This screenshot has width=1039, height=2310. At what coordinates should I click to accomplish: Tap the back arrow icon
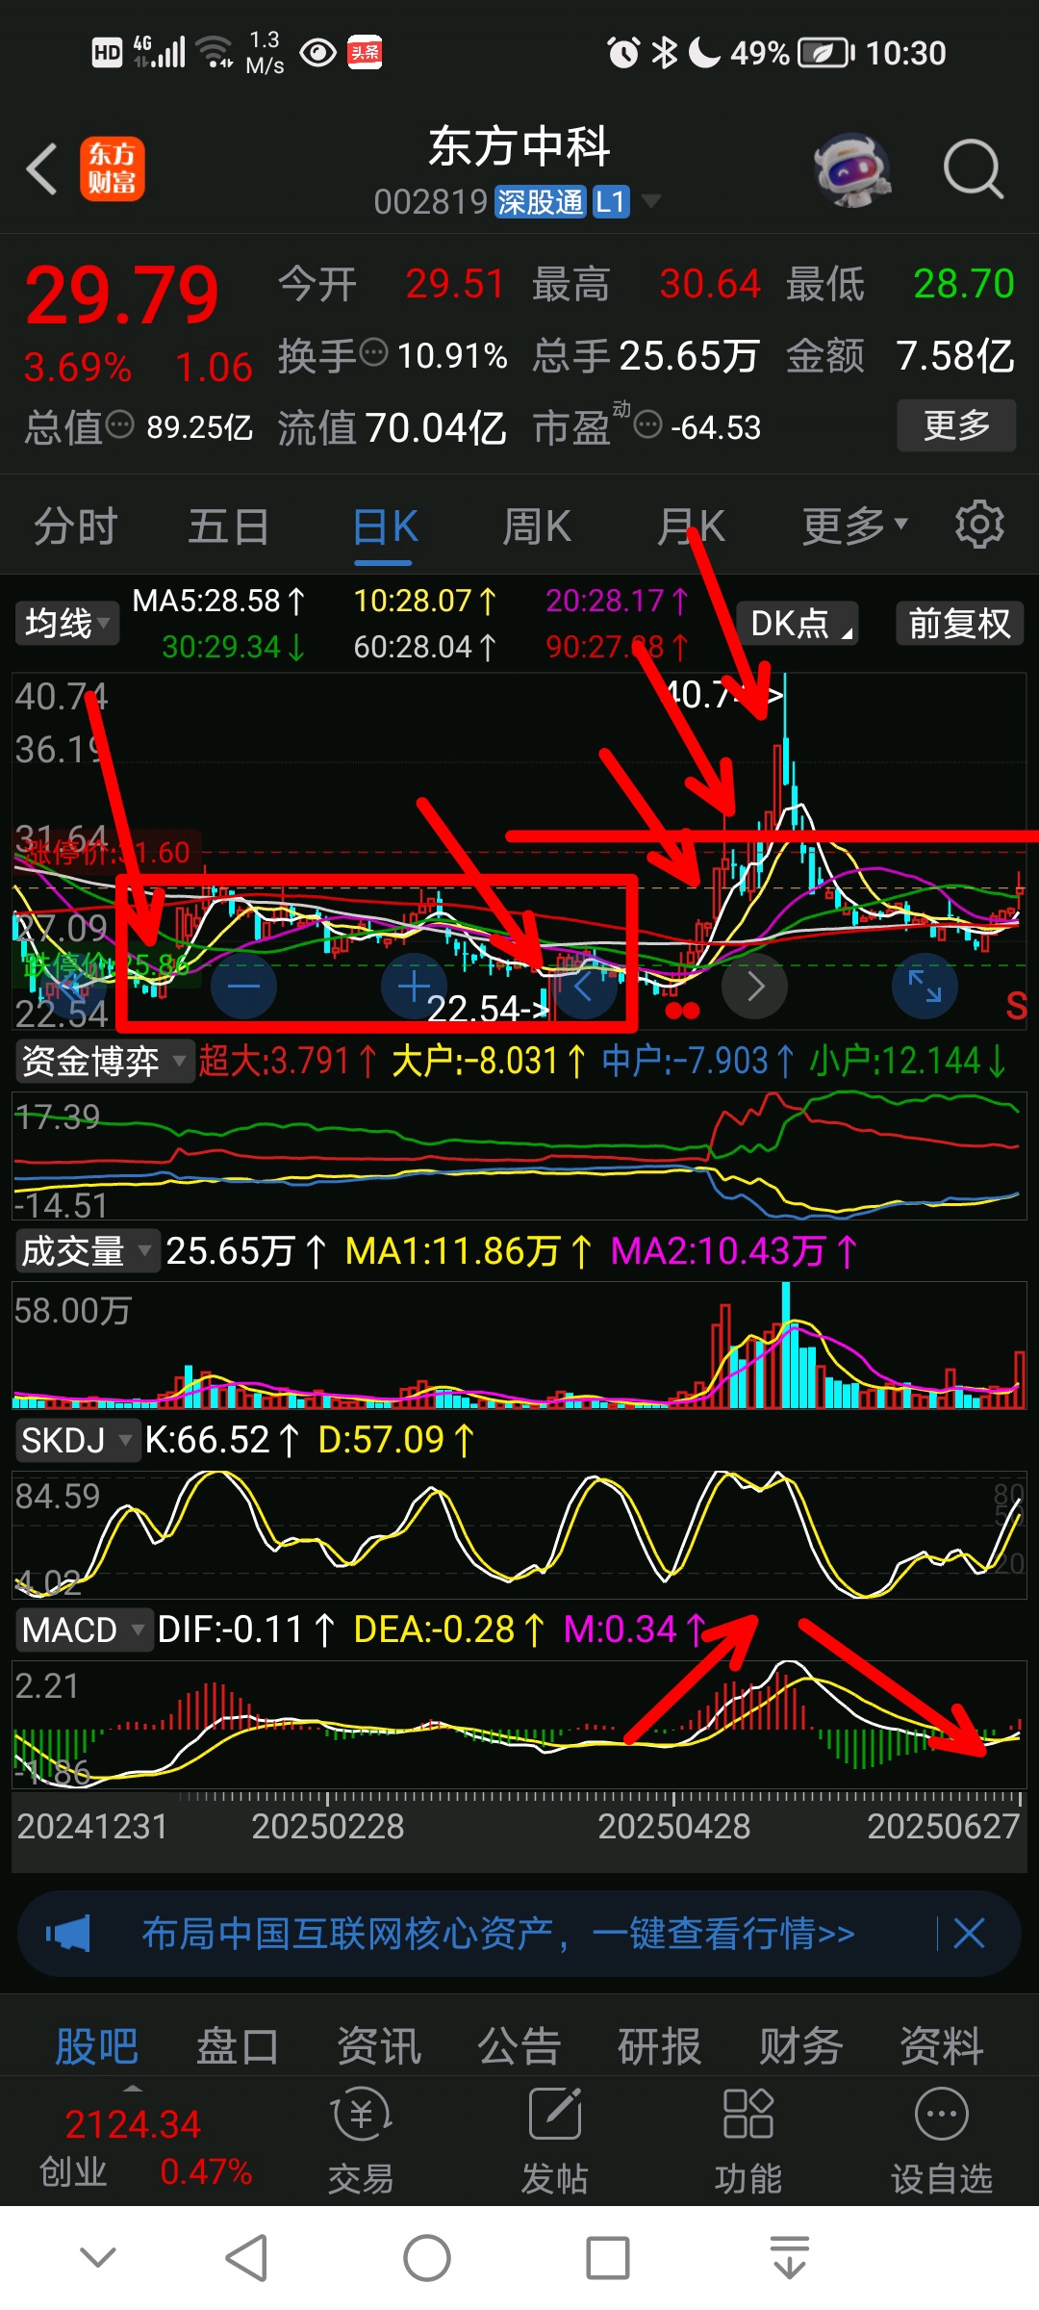(x=42, y=169)
